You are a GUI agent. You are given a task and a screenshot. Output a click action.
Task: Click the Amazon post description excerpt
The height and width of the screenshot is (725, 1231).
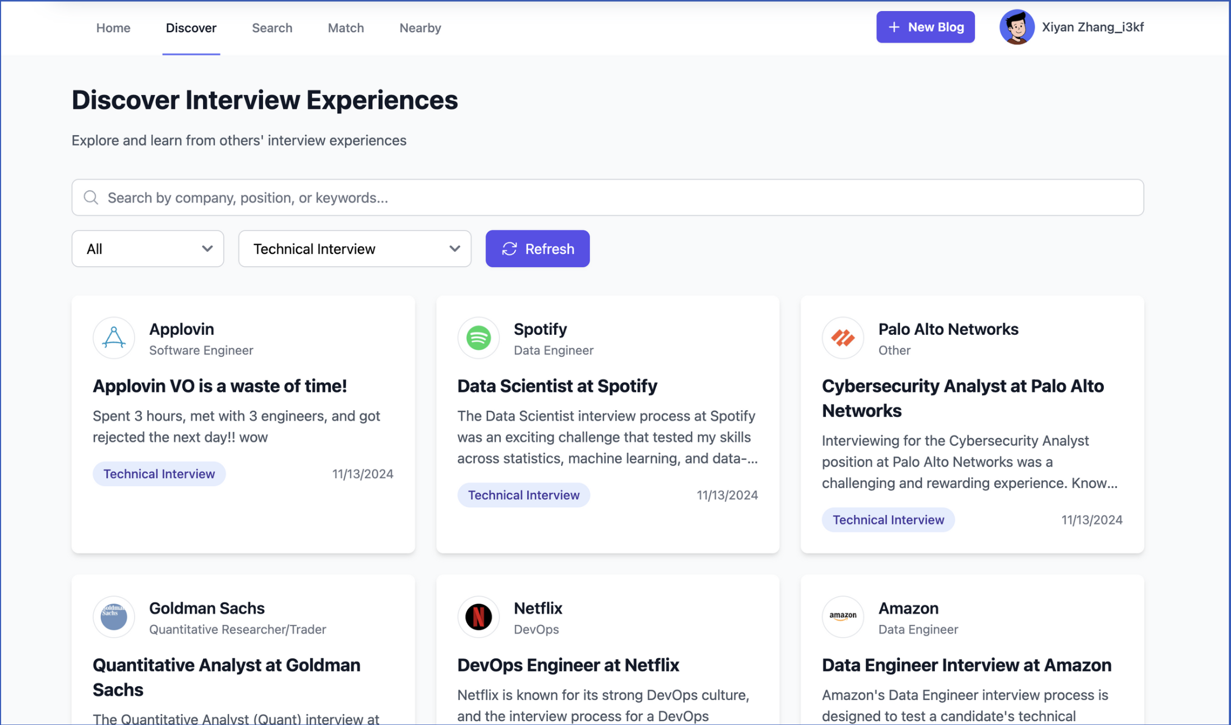[965, 705]
